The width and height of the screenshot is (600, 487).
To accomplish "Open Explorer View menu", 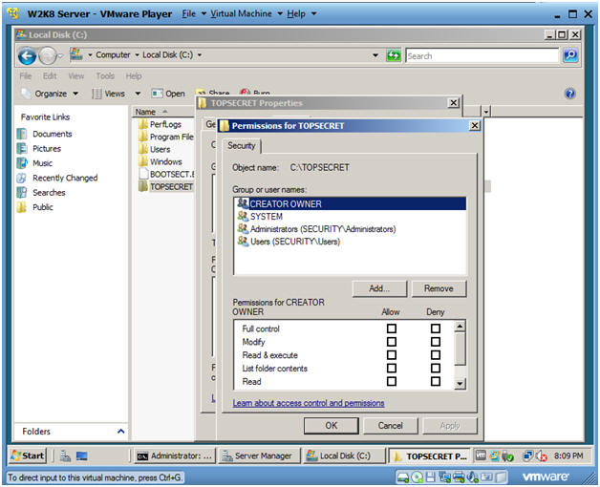I will click(x=76, y=76).
